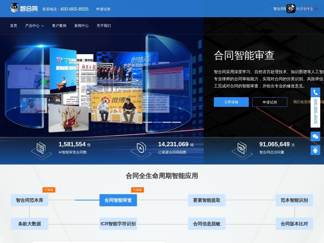This screenshot has width=324, height=243.
Task: Select the 范本智能识别 tab
Action: point(294,200)
